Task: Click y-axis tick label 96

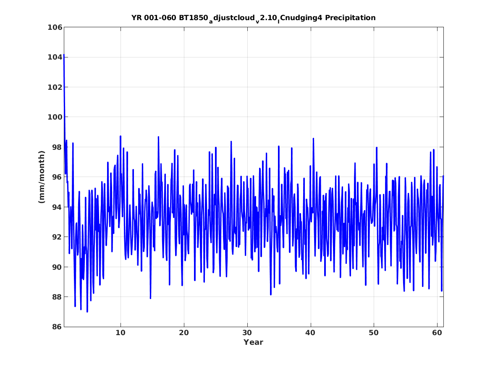Action: click(57, 177)
